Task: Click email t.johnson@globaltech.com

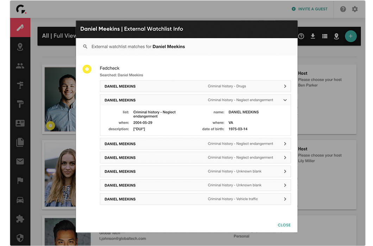Action: (x=122, y=238)
